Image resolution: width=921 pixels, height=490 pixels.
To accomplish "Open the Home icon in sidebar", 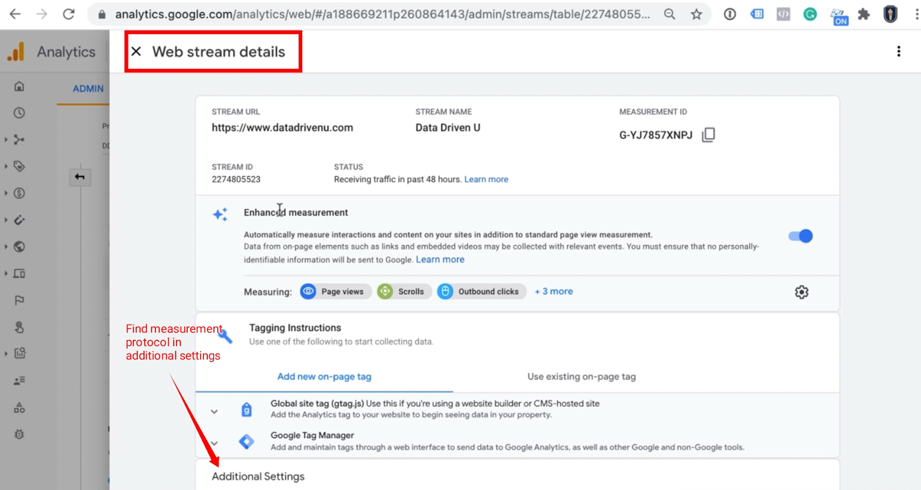I will tap(19, 86).
